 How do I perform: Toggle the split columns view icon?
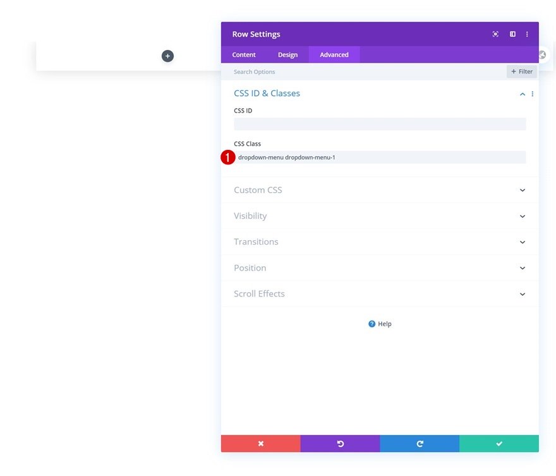[x=512, y=34]
